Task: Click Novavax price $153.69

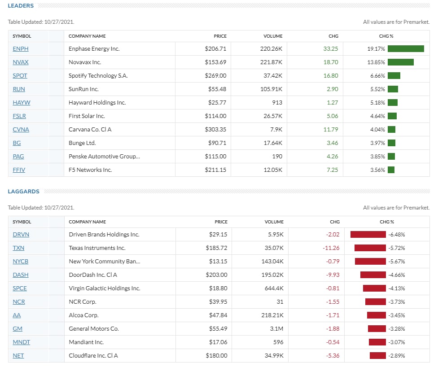Action: point(215,62)
